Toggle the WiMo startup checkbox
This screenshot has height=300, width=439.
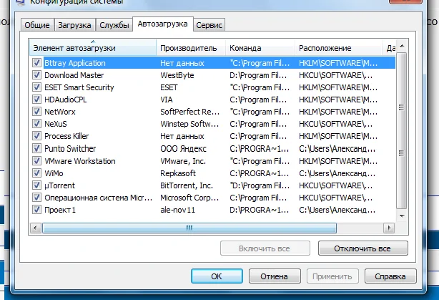tap(36, 173)
